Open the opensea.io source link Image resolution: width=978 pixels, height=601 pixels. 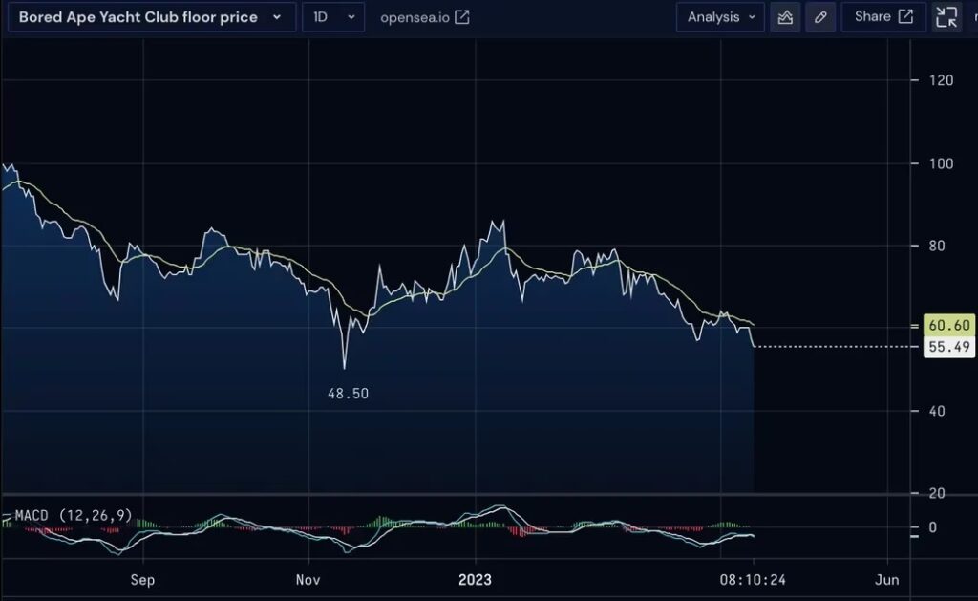[415, 17]
